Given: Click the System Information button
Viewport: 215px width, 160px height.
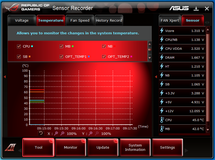Looking at the screenshot, I should coord(135,147).
